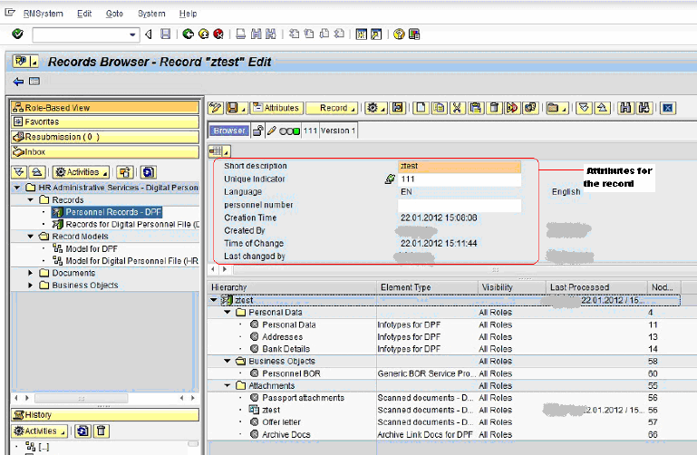Open the command field dropdown arrow
This screenshot has height=455, width=697.
(x=132, y=34)
